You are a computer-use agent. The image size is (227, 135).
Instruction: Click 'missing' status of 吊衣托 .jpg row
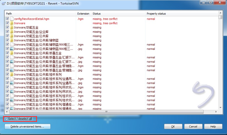[x=97, y=92]
